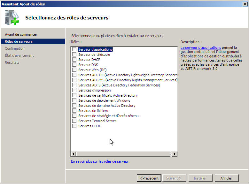Close the Assistant Ajout de rôles window
Viewport: 249px width, 184px height.
coord(245,4)
